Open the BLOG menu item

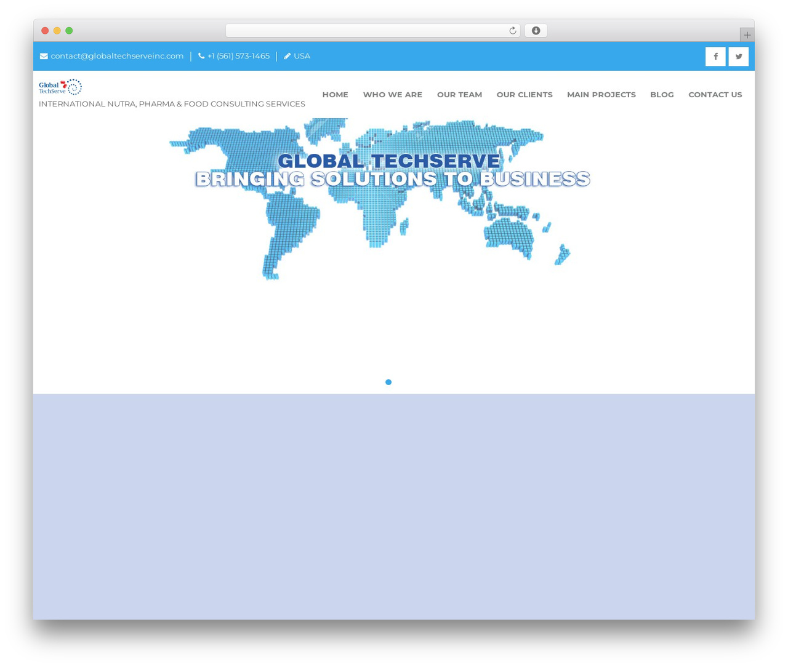pos(662,95)
